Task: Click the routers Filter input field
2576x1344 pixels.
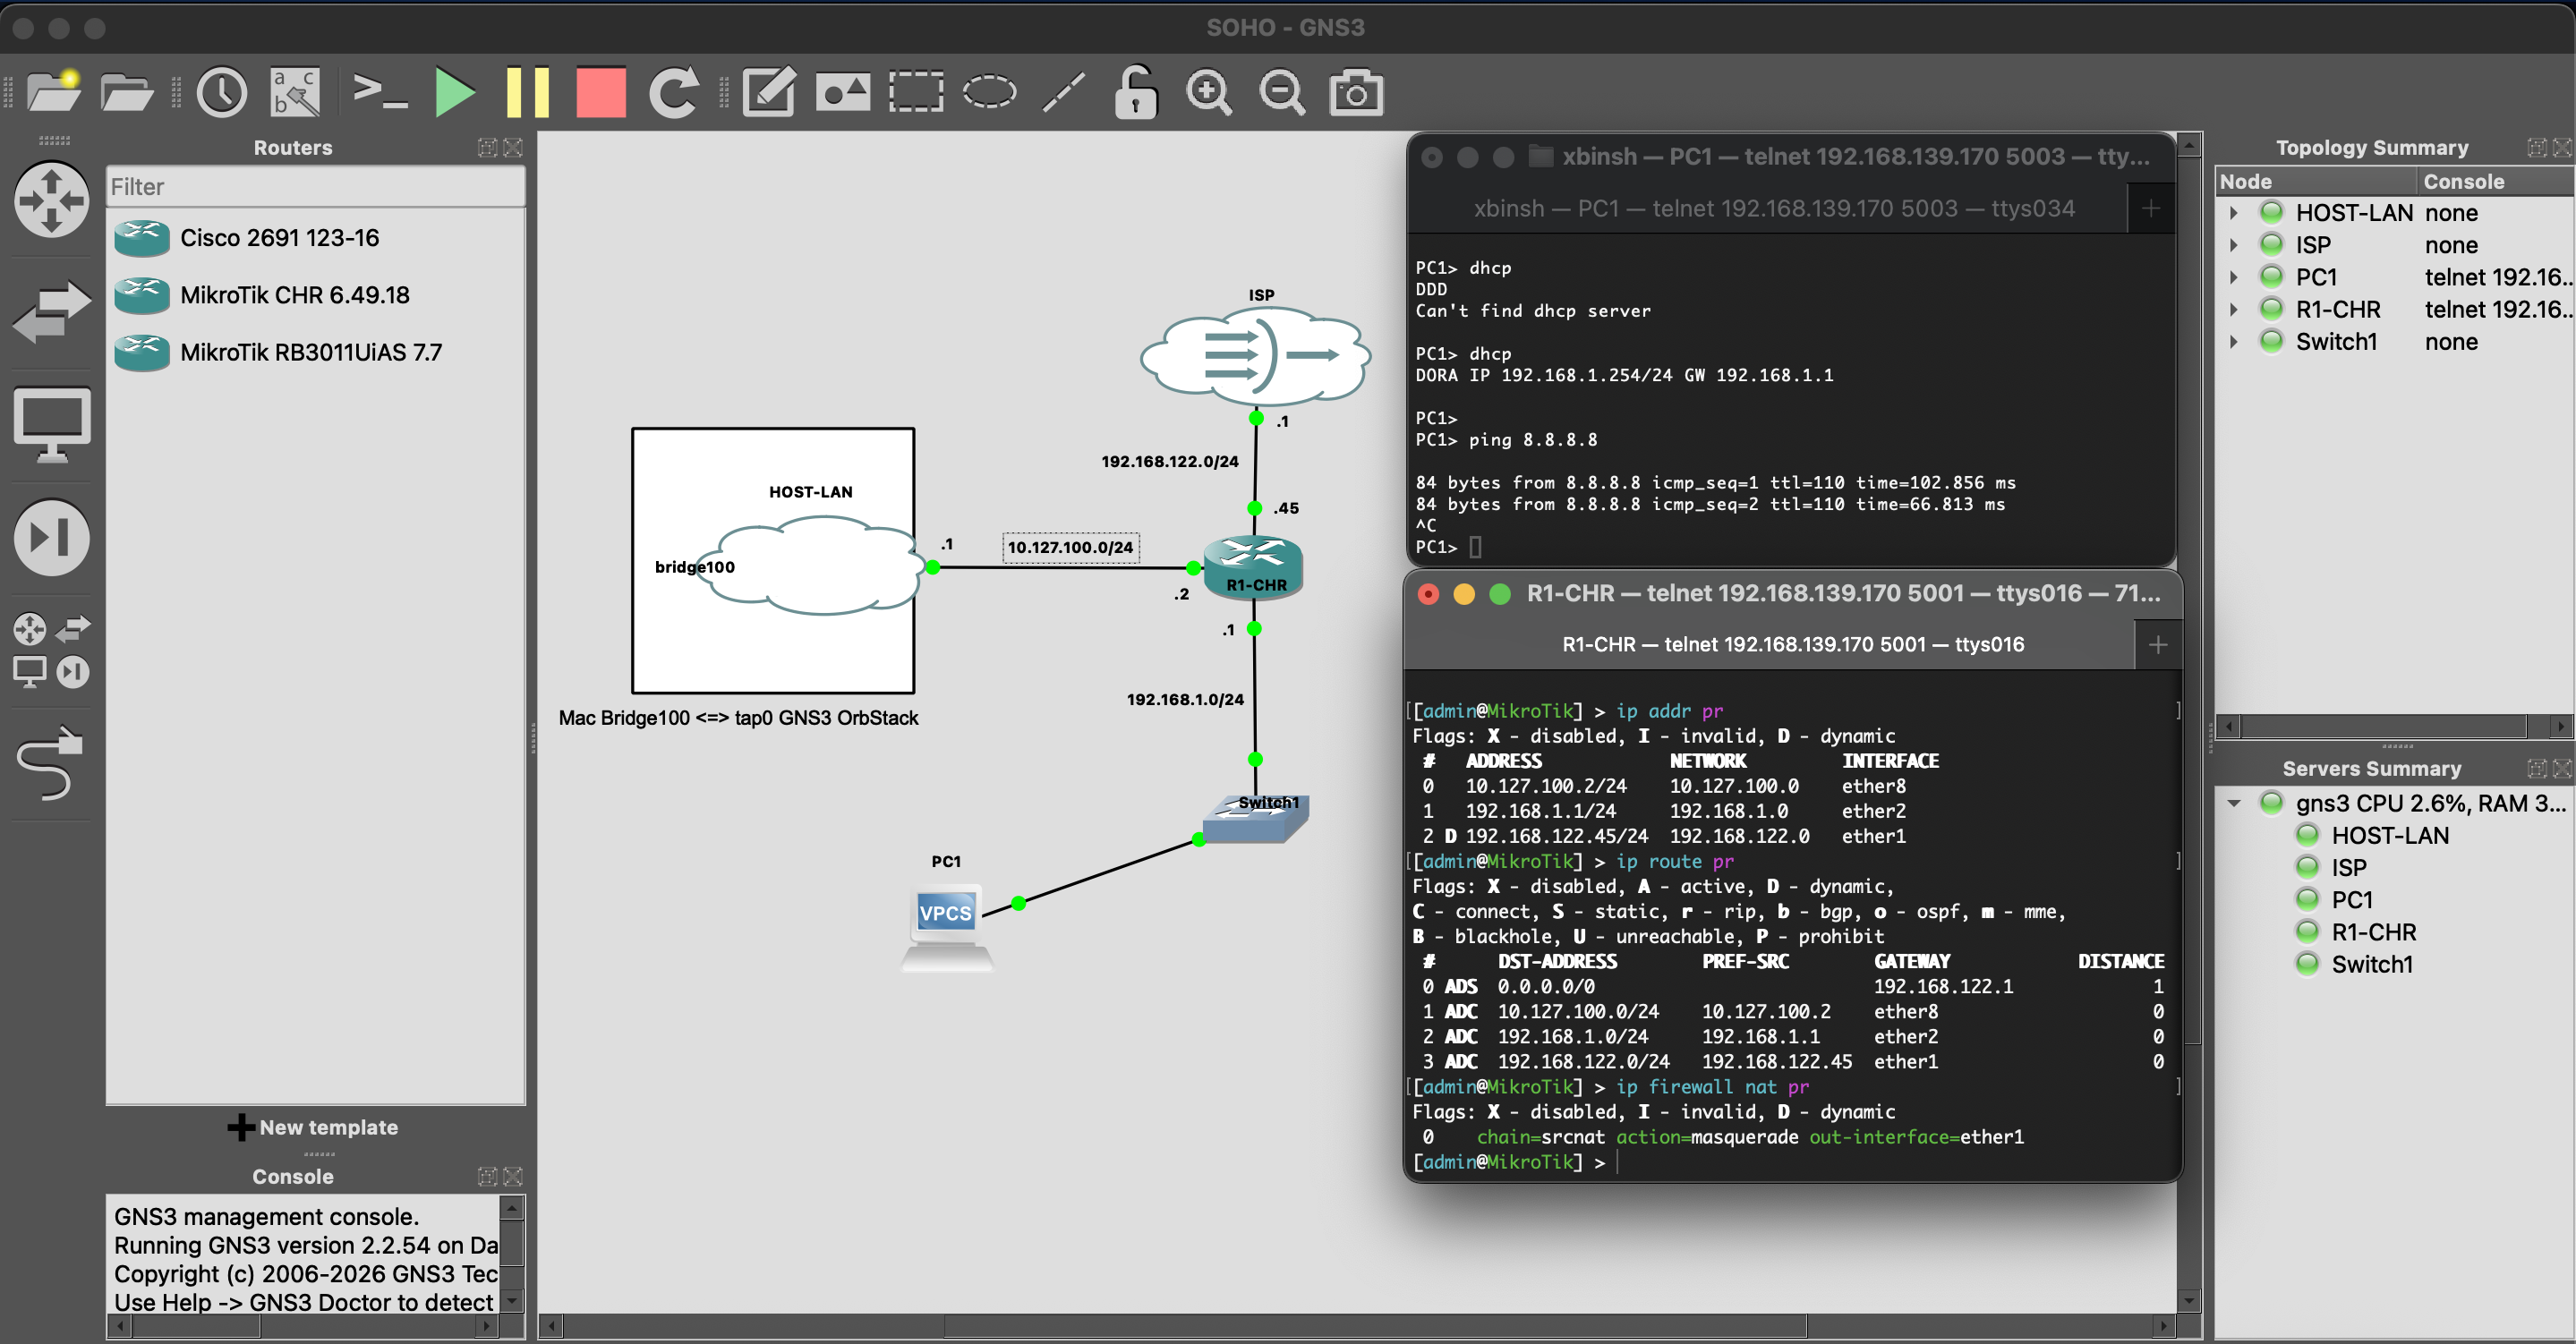Action: click(x=315, y=187)
